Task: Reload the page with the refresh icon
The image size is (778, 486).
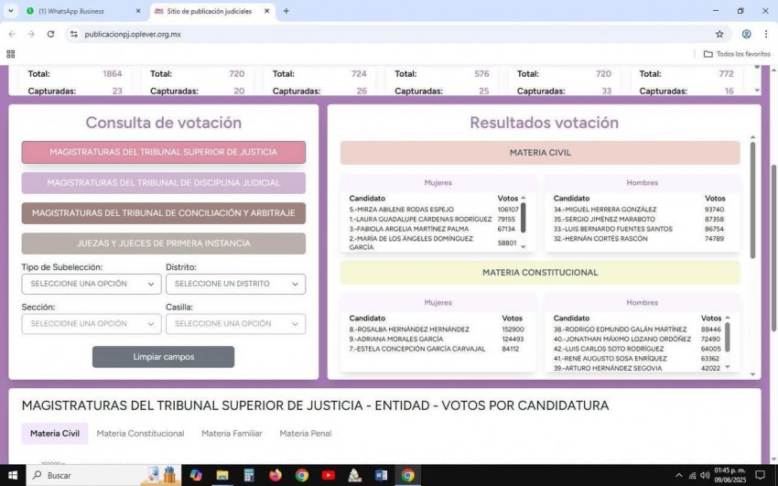Action: [50, 34]
